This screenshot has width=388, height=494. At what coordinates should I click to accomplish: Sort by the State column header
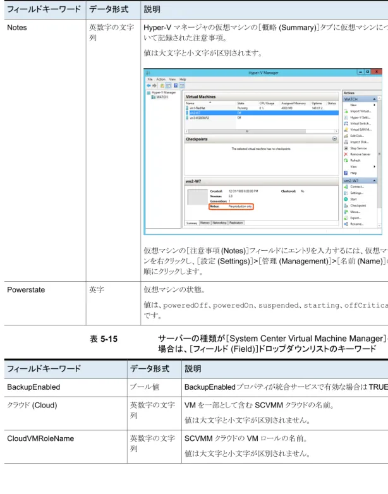coord(241,104)
